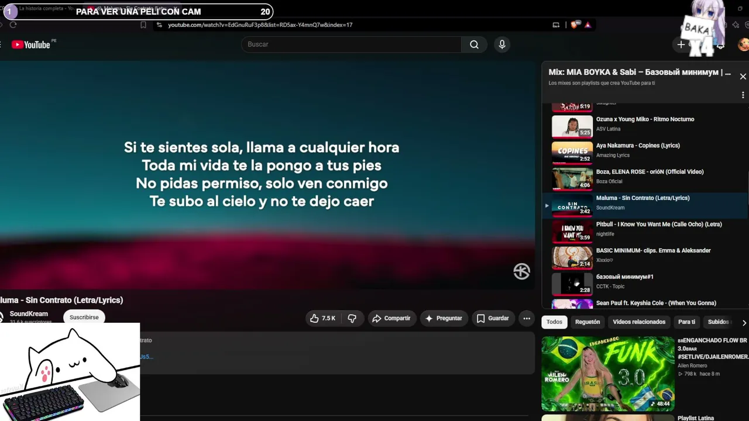Select the Para ti filter chip
This screenshot has width=749, height=421.
tap(686, 322)
